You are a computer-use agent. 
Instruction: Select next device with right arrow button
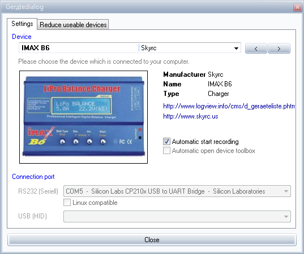(279, 49)
